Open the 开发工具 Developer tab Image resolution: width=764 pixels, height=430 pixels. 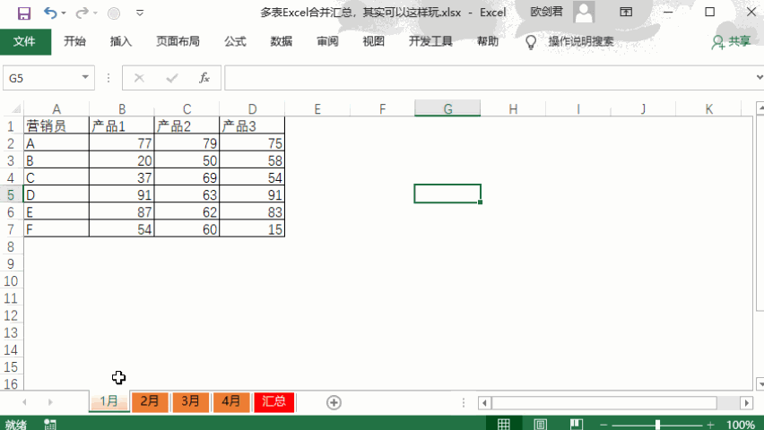point(430,41)
